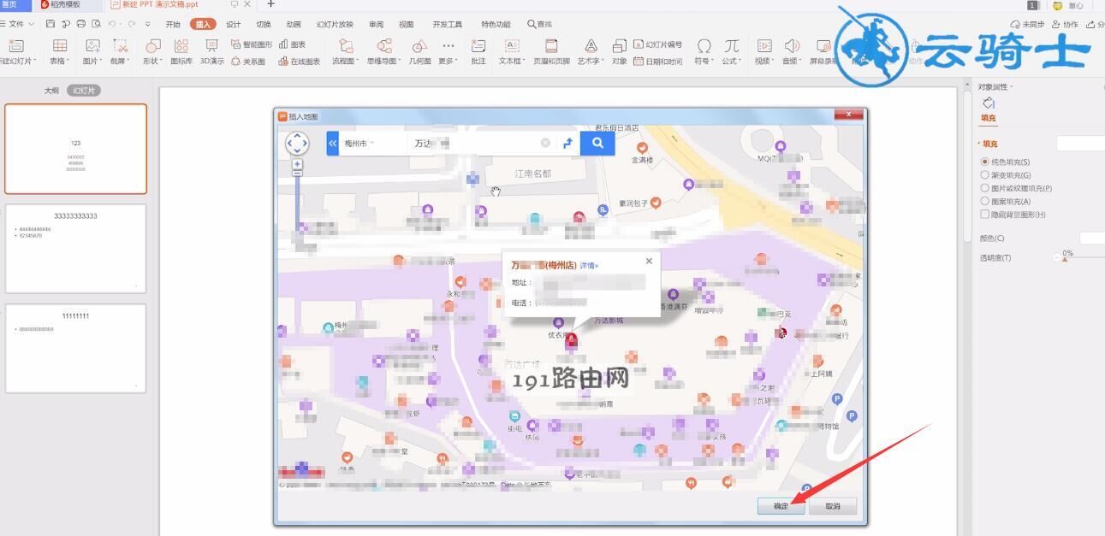Click the 3D演示 icon
Image resolution: width=1105 pixels, height=536 pixels.
pos(212,50)
